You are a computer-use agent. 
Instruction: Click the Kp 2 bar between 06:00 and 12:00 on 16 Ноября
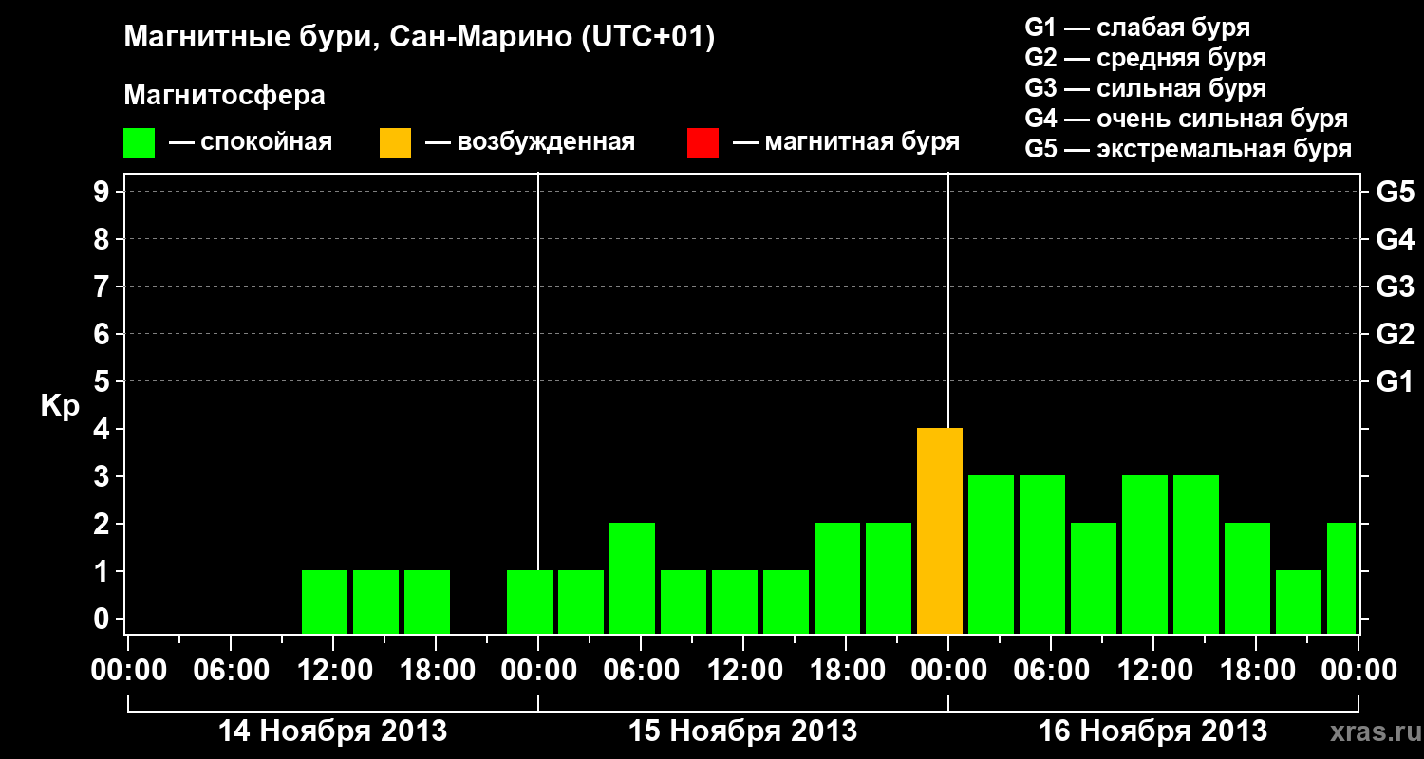point(1094,578)
